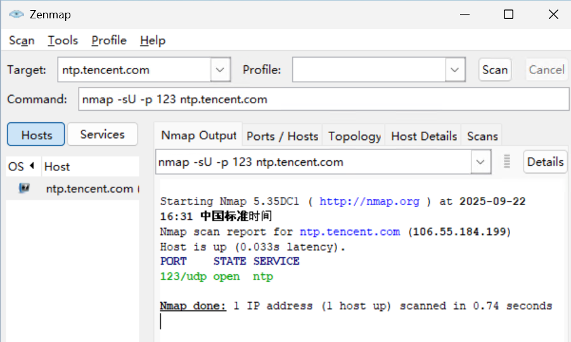Switch to the Ports / Hosts tab

tap(282, 136)
